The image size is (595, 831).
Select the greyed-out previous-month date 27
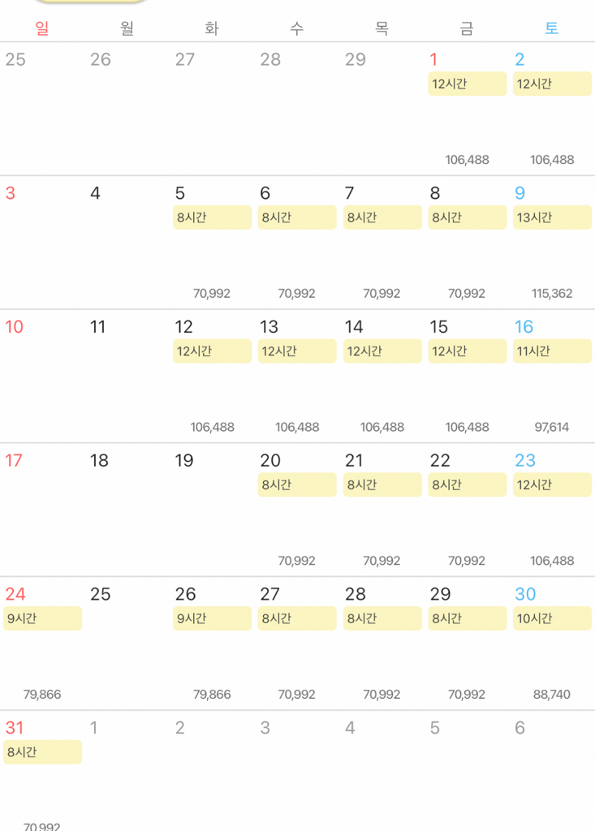coord(185,59)
